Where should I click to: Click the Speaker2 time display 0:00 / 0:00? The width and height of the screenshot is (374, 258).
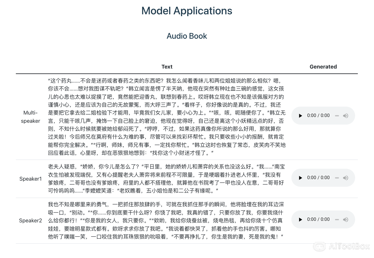(318, 220)
